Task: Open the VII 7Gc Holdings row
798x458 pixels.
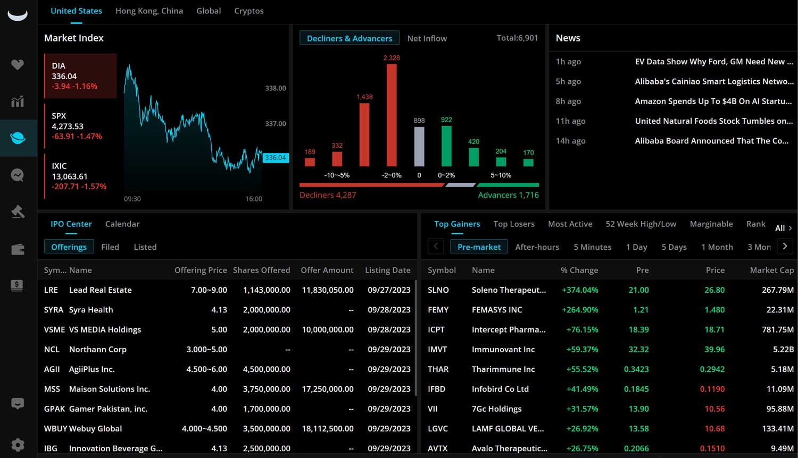Action: pos(610,409)
